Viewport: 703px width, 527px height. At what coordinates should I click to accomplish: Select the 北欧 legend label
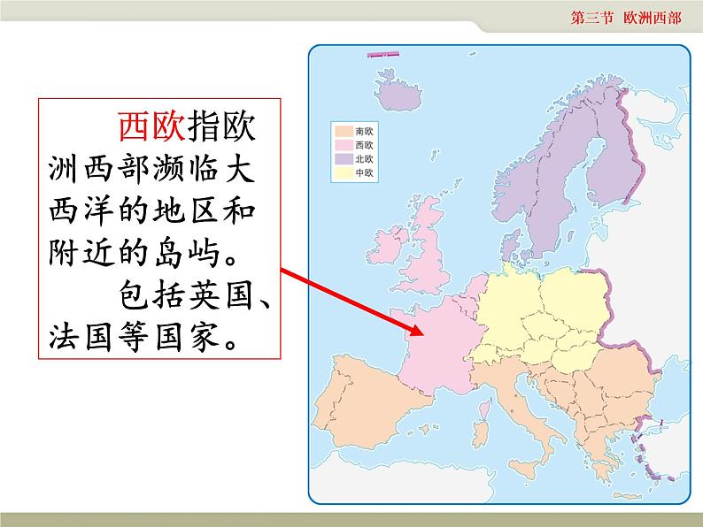(365, 159)
